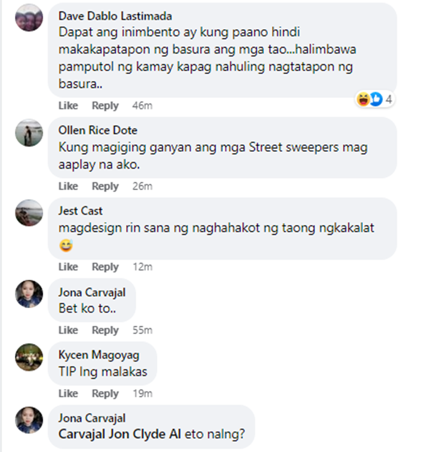Open Jest Cast name link
The image size is (428, 452).
click(80, 211)
